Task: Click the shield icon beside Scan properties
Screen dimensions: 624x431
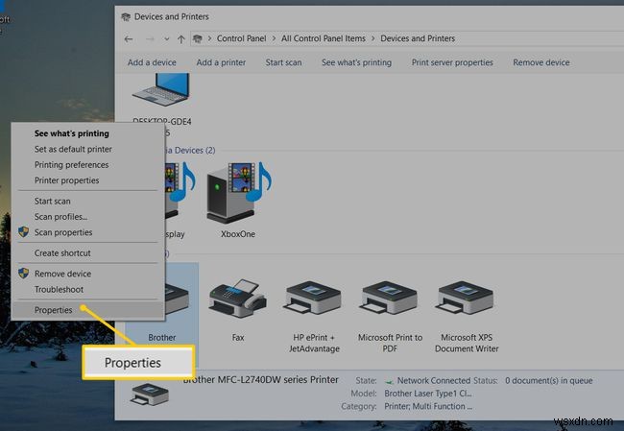Action: [23, 232]
